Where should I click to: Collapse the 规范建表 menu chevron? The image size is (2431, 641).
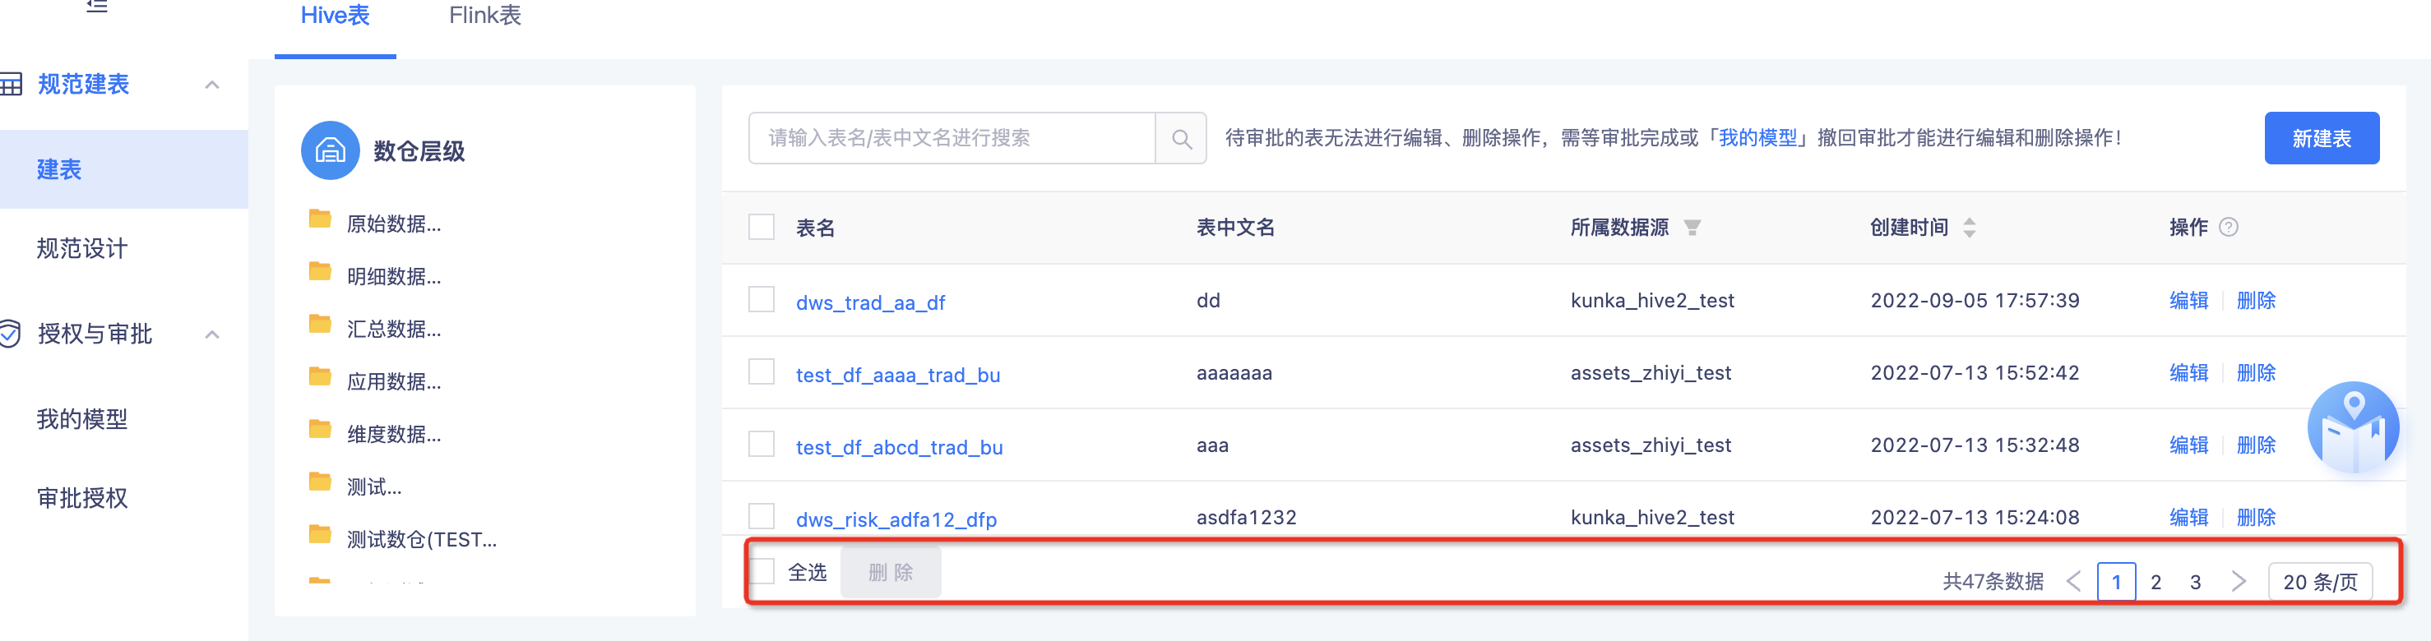click(x=212, y=85)
